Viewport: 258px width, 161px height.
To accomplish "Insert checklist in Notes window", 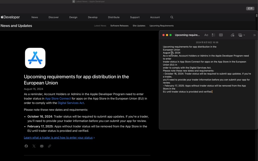I will click(x=213, y=35).
